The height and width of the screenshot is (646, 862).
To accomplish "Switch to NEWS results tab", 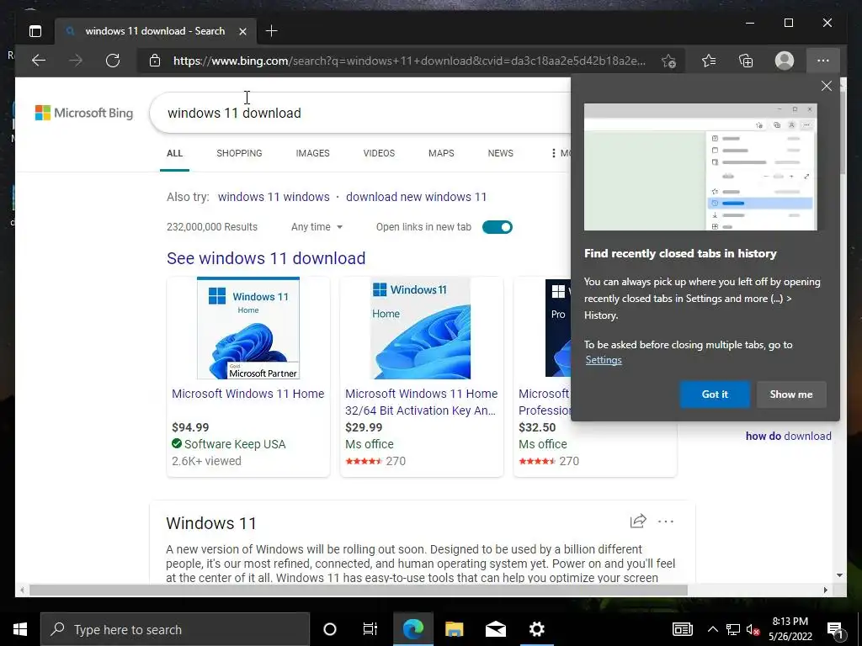I will 500,153.
